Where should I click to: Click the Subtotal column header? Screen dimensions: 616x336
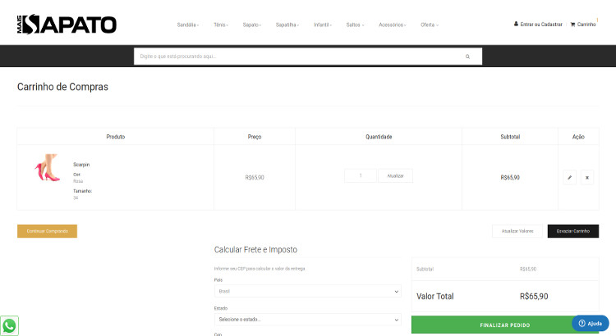click(510, 137)
